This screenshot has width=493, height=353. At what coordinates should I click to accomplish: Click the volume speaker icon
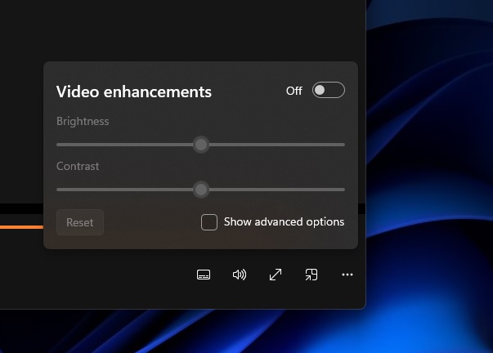[240, 275]
